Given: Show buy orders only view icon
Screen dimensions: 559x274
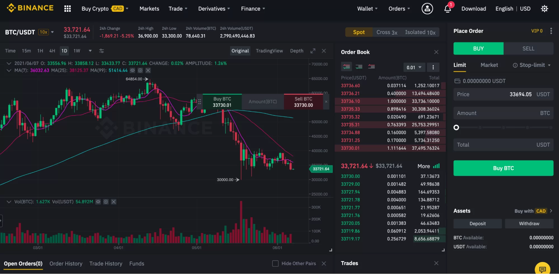Looking at the screenshot, I should pos(359,67).
